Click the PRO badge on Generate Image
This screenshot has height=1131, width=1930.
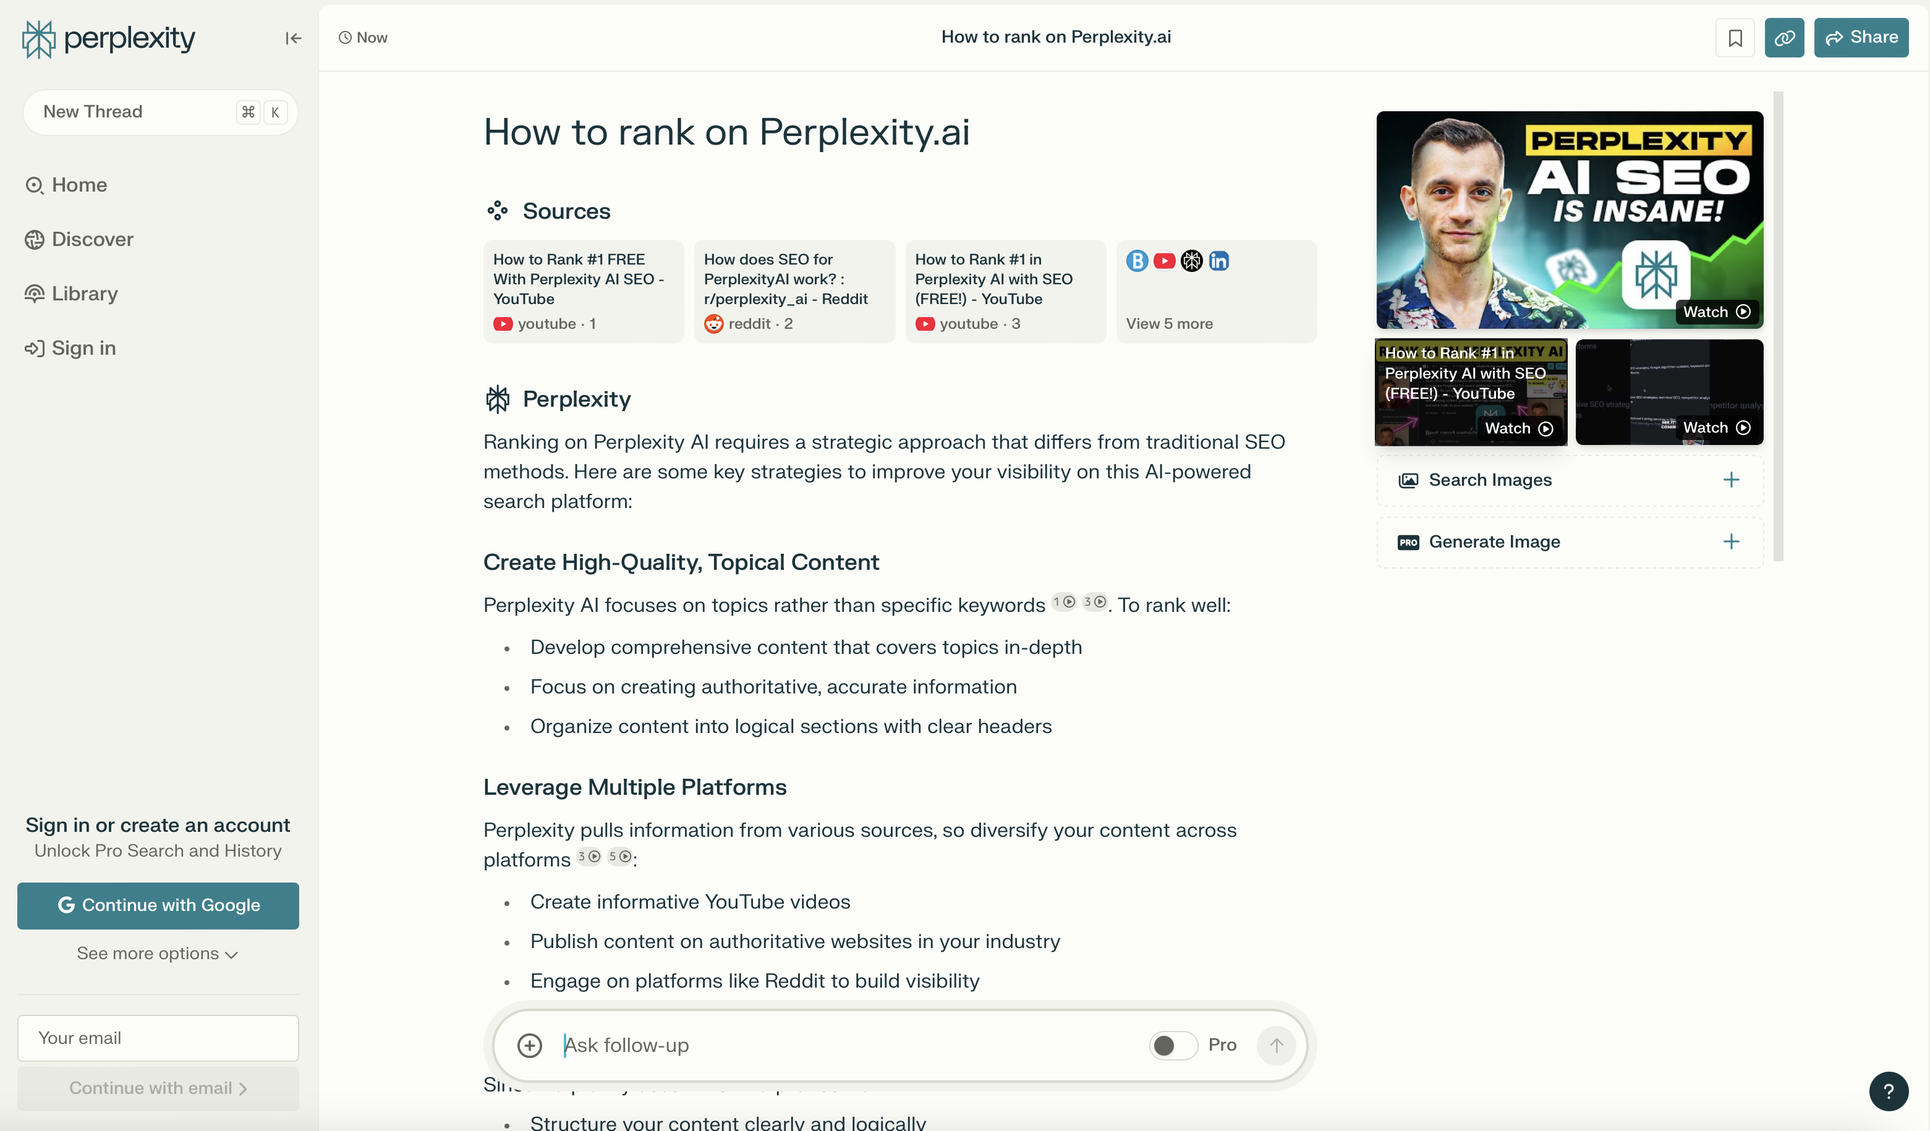(1408, 542)
